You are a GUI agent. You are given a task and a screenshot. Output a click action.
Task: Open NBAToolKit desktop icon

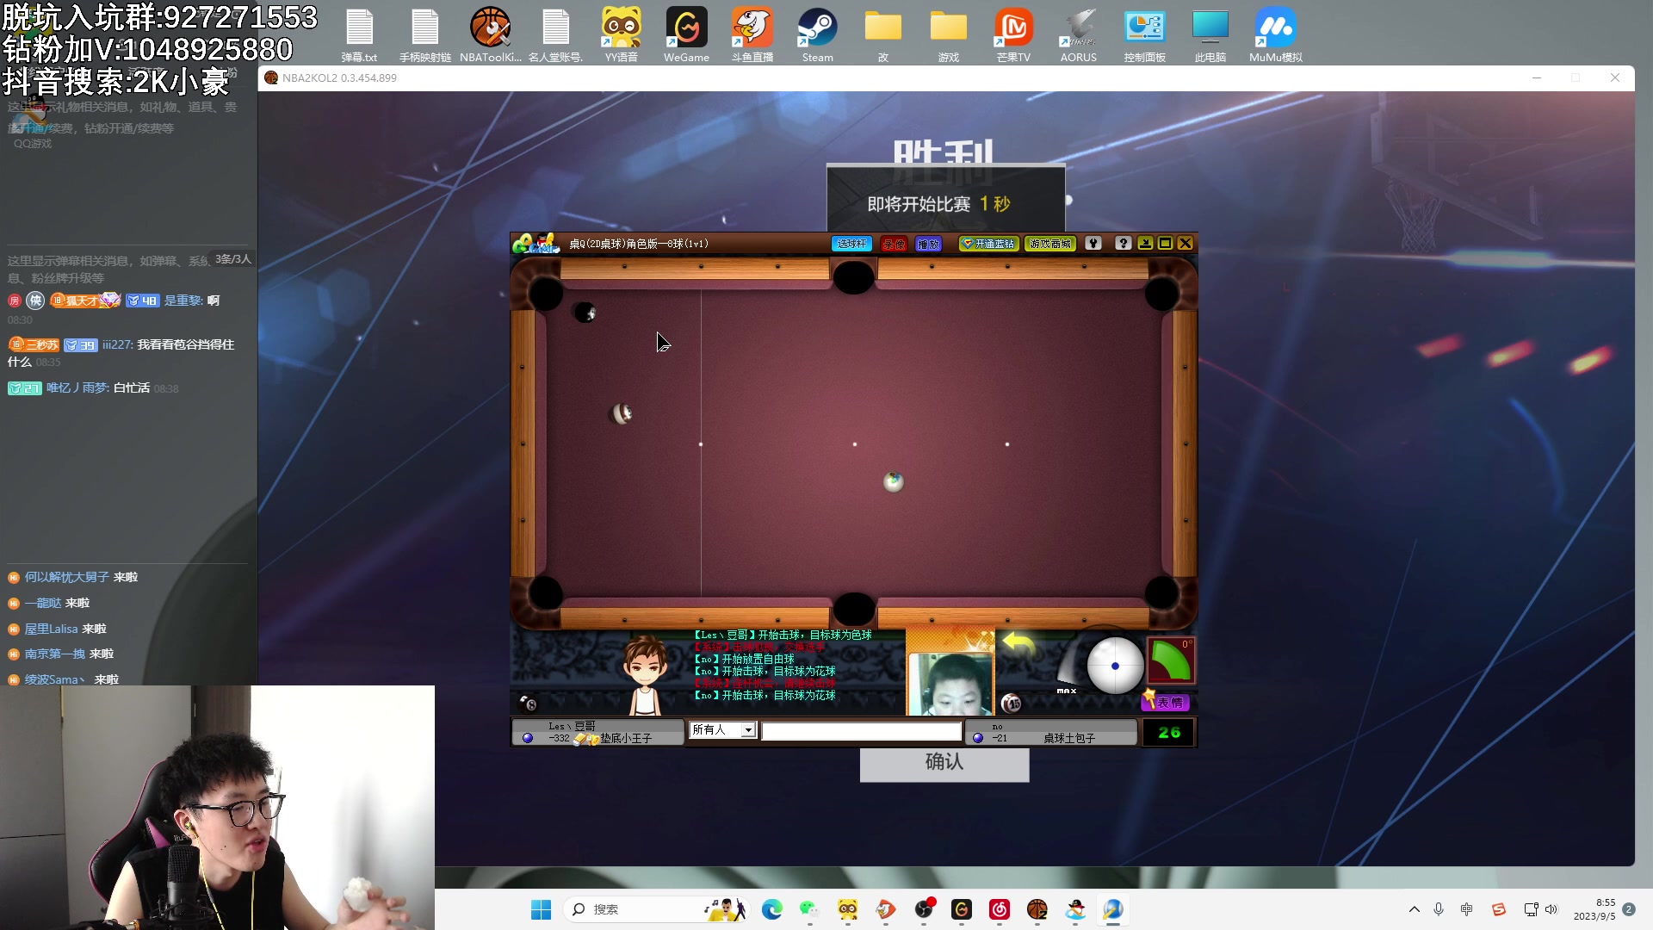pyautogui.click(x=491, y=35)
